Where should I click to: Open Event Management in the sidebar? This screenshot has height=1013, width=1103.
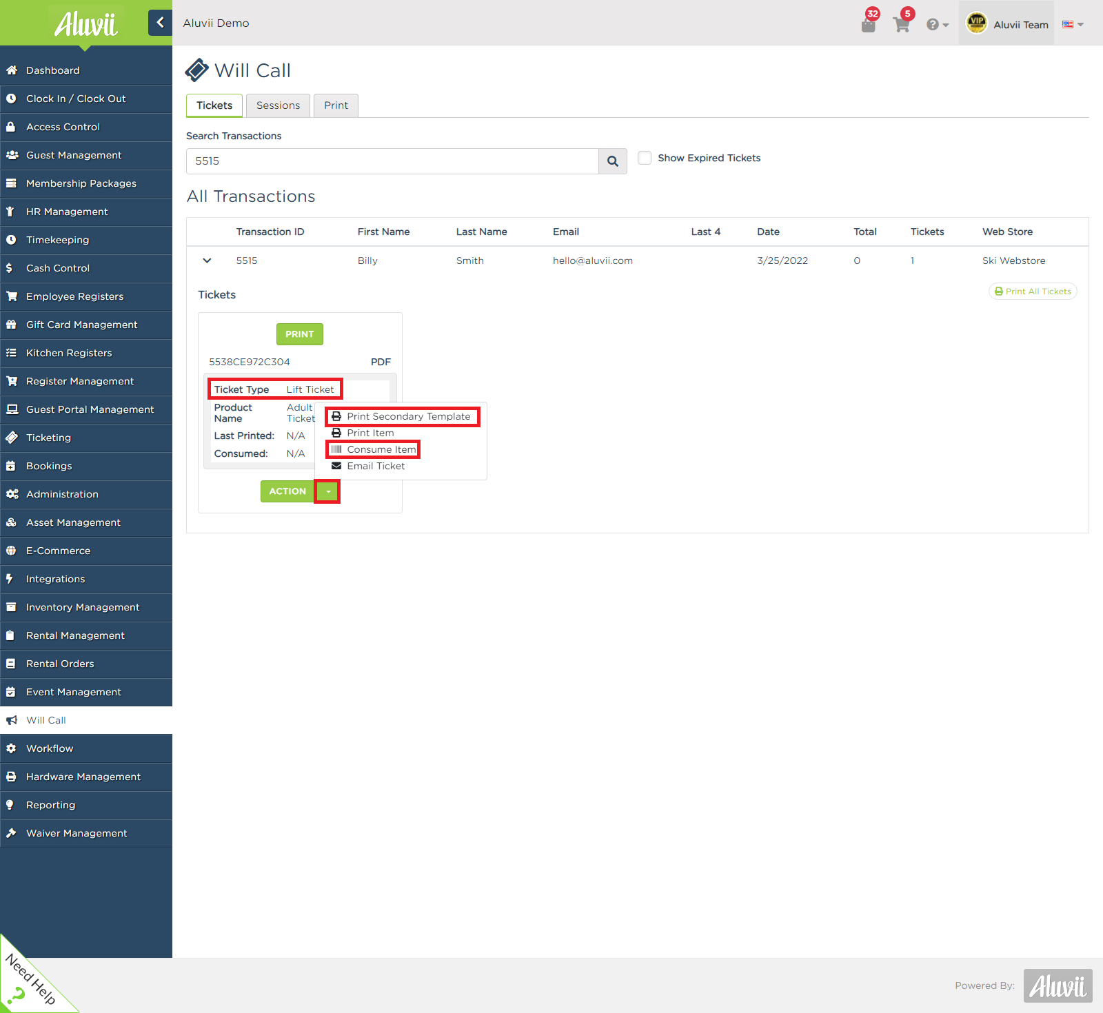pyautogui.click(x=86, y=692)
